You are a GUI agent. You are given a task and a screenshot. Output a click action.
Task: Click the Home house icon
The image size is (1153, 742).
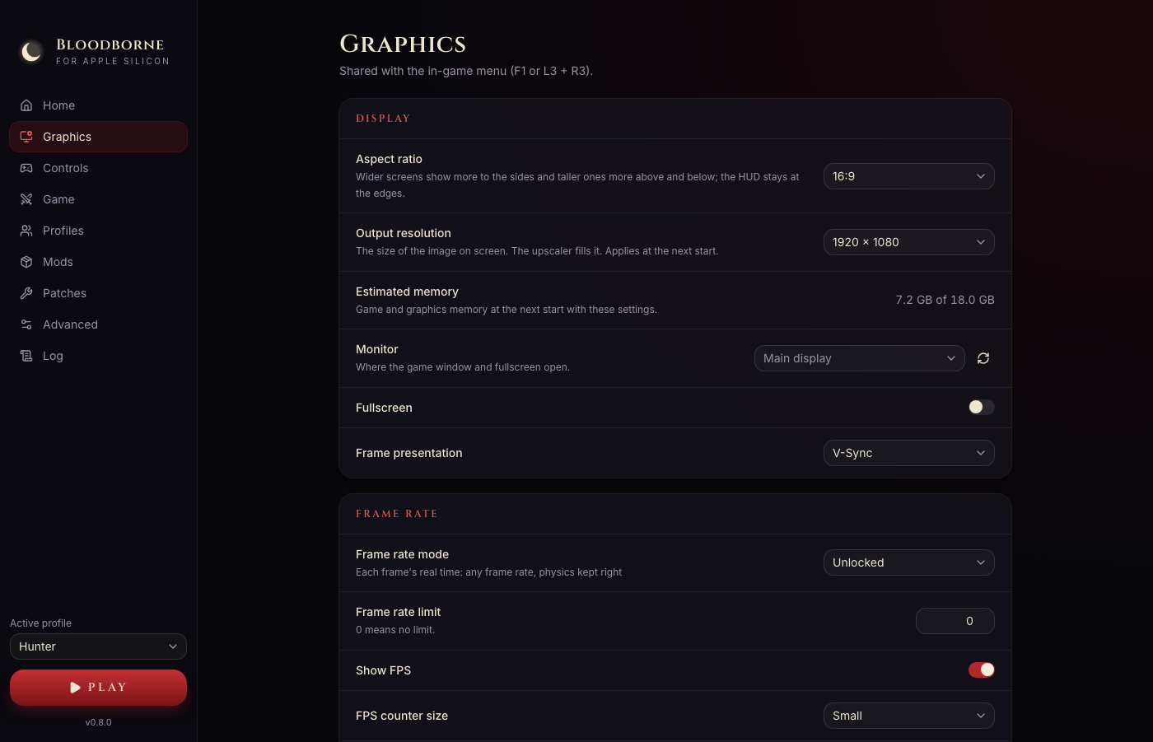(x=26, y=105)
